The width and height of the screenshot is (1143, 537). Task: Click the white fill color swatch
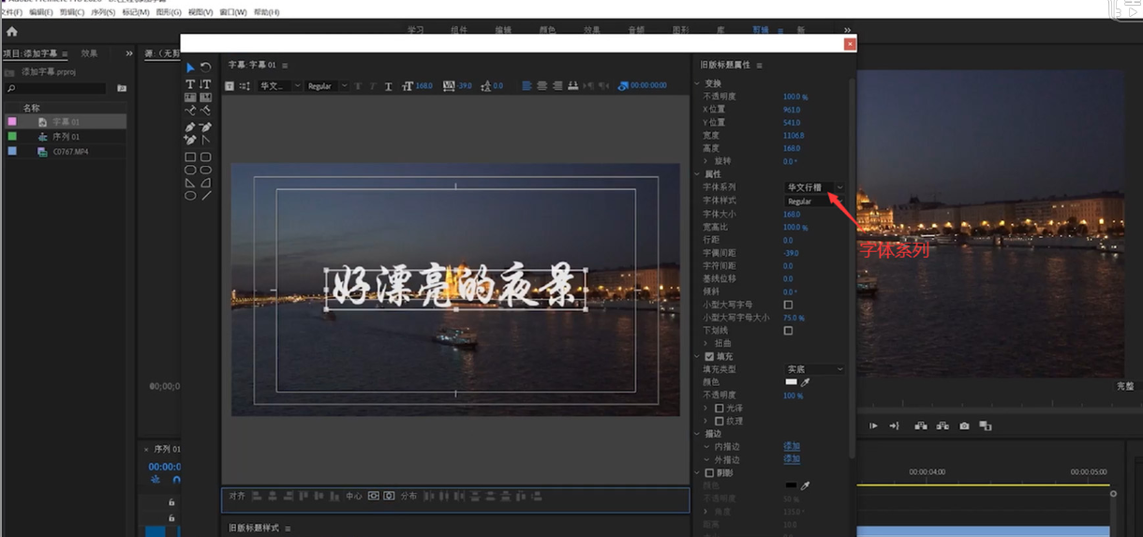(x=792, y=382)
